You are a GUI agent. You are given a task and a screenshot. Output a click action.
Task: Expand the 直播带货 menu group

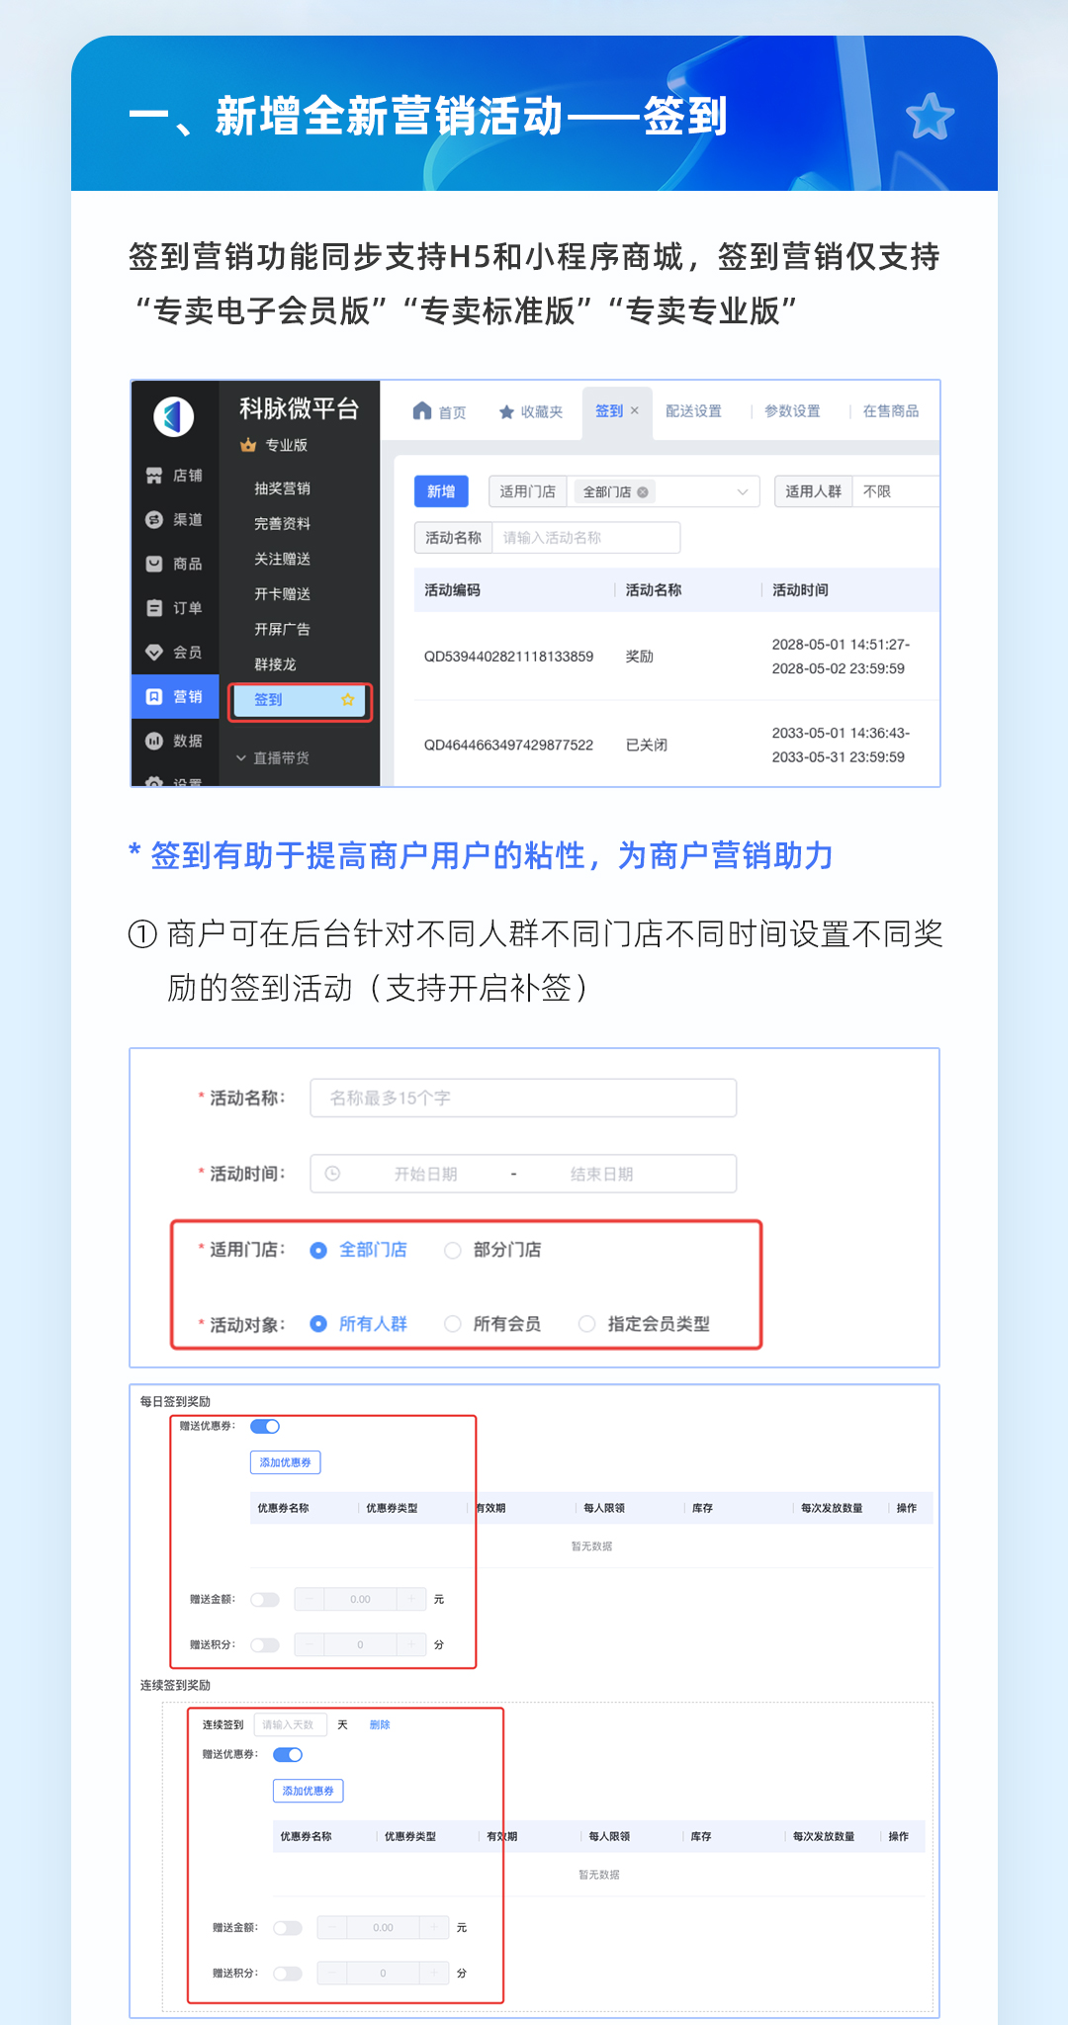tap(241, 758)
